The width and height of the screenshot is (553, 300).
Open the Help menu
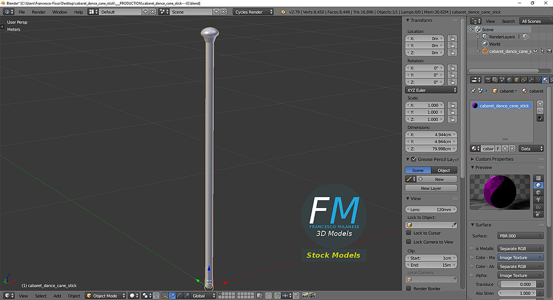79,12
